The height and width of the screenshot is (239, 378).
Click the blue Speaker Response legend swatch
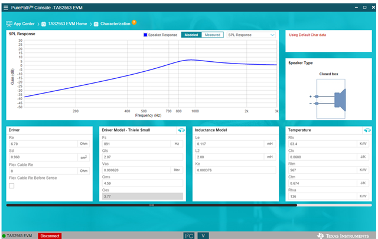145,35
